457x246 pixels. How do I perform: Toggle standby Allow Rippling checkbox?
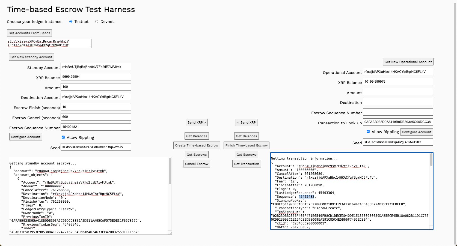(x=63, y=137)
